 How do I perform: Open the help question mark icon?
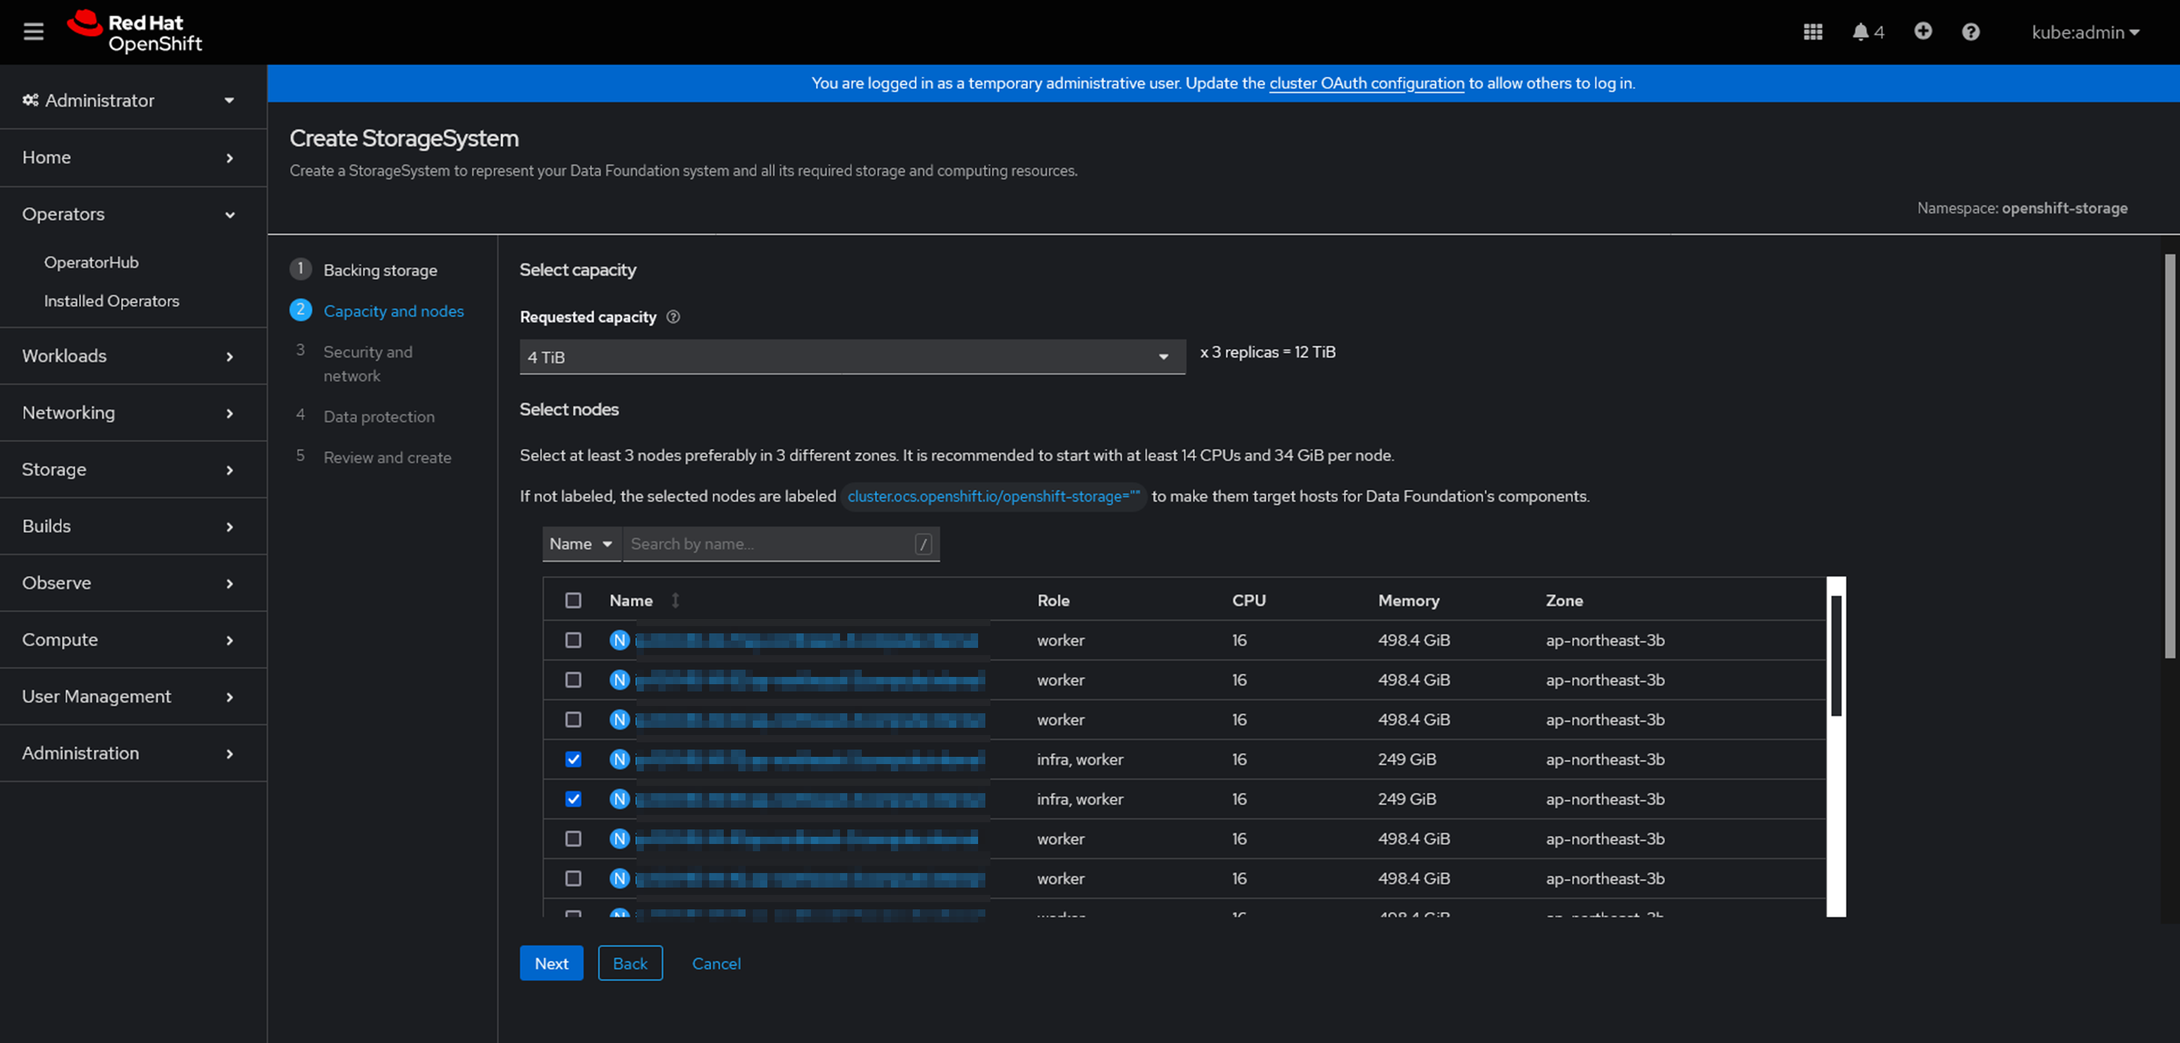pyautogui.click(x=1971, y=31)
